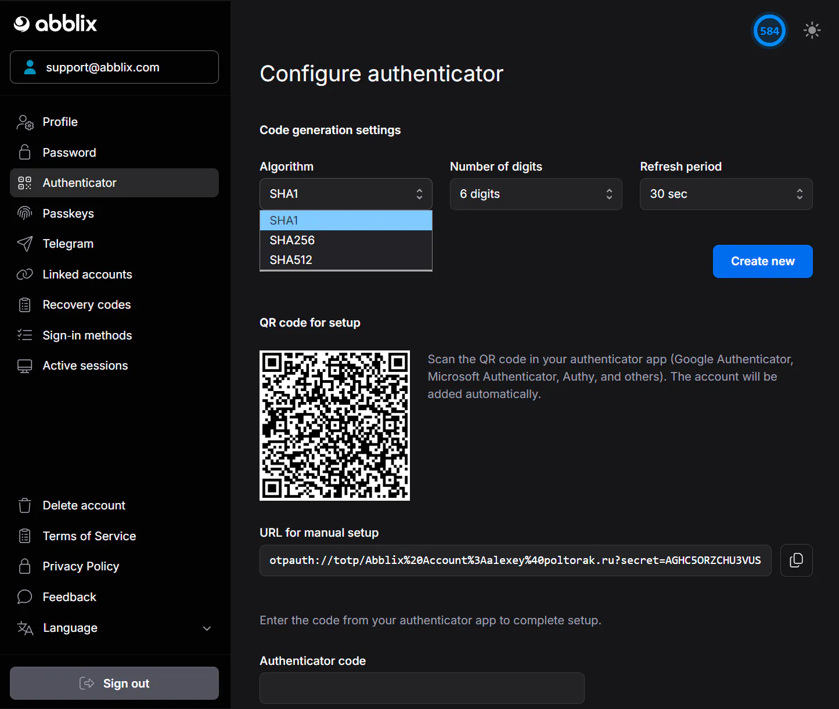Screen dimensions: 839x709
Task: Open Delete account page
Action: coord(114,505)
